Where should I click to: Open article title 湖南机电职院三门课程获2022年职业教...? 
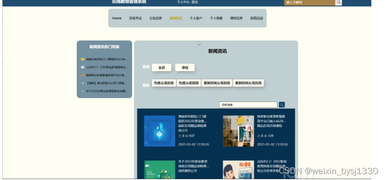click(192, 123)
